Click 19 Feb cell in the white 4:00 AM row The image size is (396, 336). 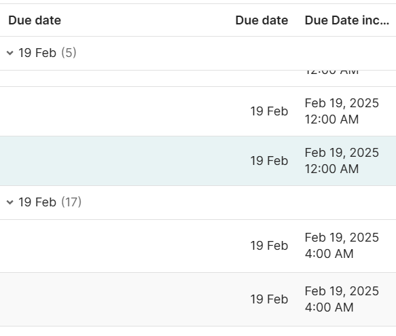269,246
